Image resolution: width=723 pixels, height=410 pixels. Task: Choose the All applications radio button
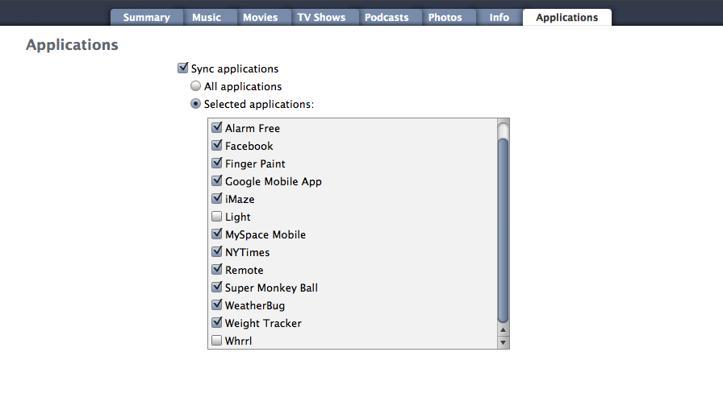point(195,86)
